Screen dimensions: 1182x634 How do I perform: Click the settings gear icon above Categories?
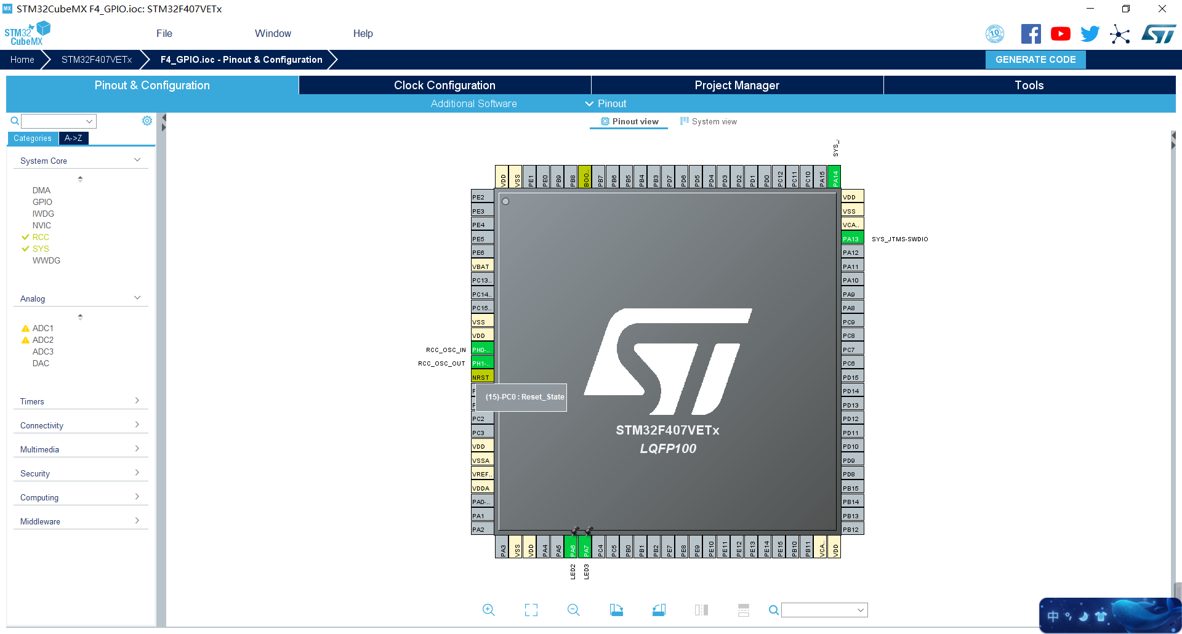pyautogui.click(x=147, y=121)
